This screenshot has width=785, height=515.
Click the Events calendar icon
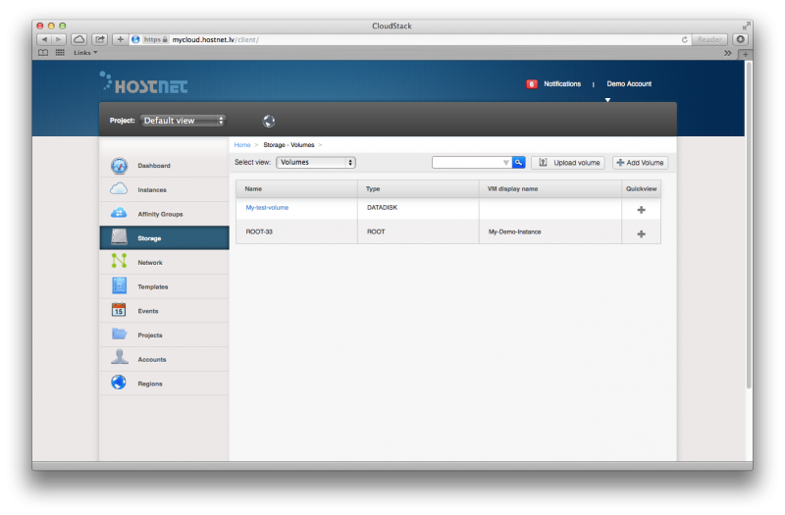pos(119,310)
